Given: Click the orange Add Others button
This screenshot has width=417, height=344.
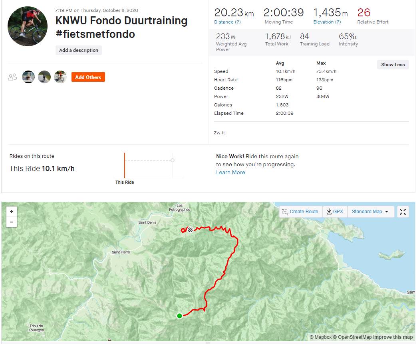Looking at the screenshot, I should (x=88, y=77).
